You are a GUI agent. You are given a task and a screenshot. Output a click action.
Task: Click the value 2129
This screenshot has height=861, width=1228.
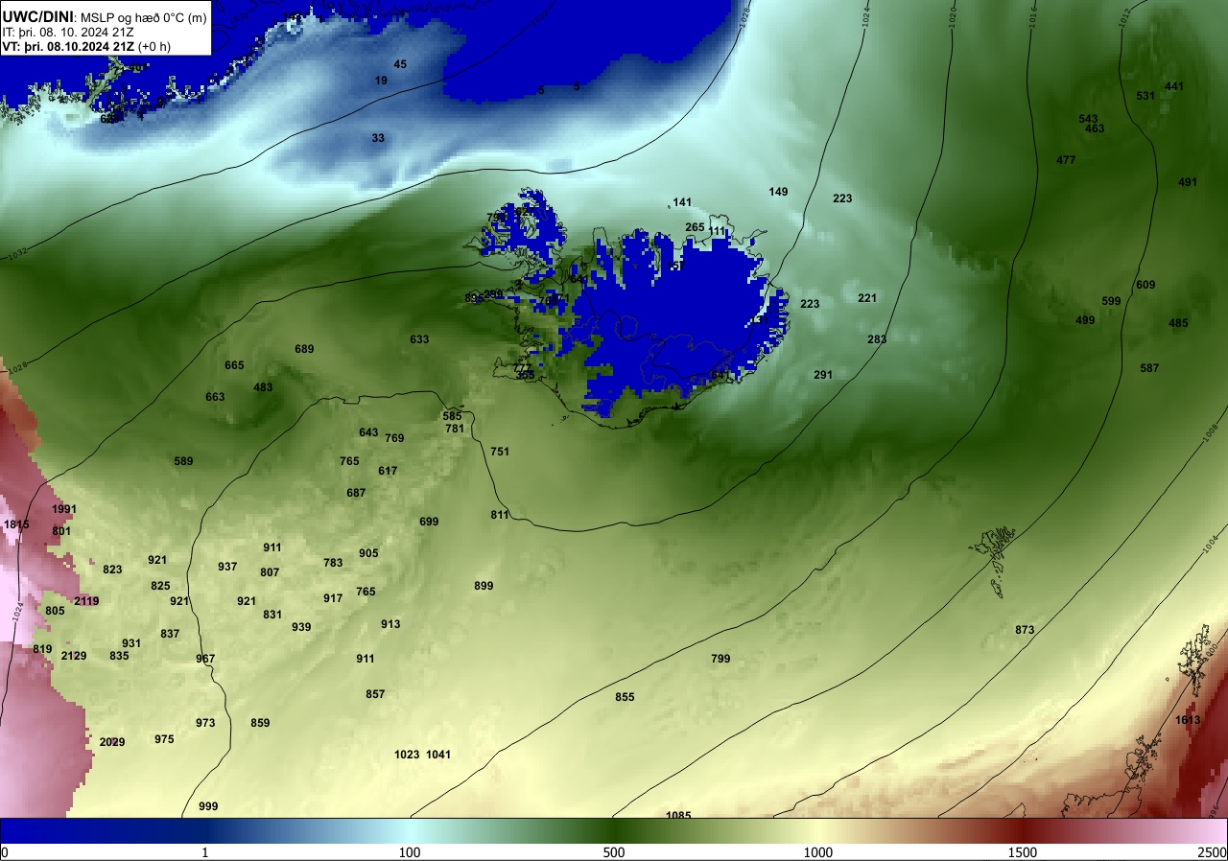tap(74, 656)
